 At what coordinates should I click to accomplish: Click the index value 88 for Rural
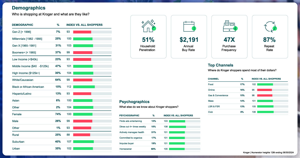click(x=68, y=135)
